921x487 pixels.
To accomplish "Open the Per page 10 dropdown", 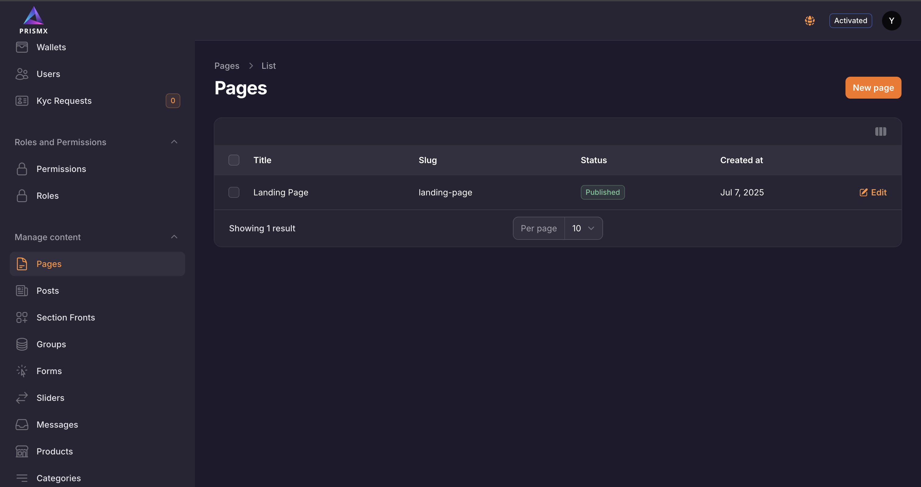I will 583,228.
